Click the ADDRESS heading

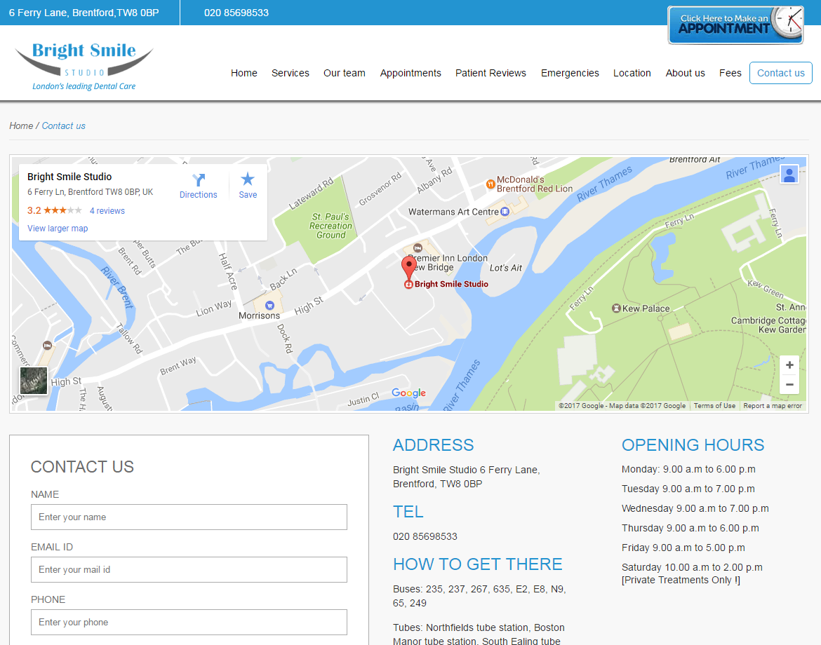tap(433, 445)
